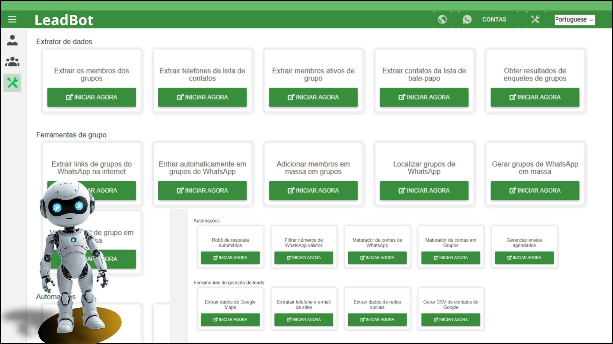Screen dimensions: 613x344
Task: Expand the Portuguese language dropdown
Action: [x=574, y=19]
